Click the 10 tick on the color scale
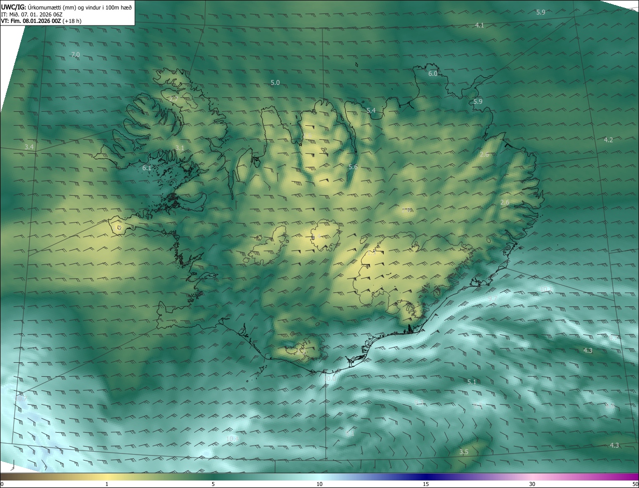639x488 pixels. tap(319, 484)
